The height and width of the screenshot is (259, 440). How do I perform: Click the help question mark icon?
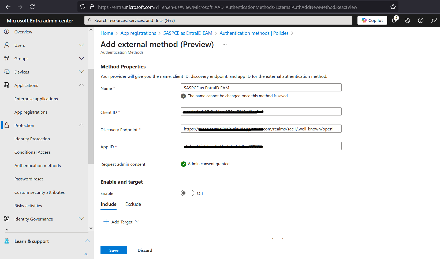click(421, 20)
